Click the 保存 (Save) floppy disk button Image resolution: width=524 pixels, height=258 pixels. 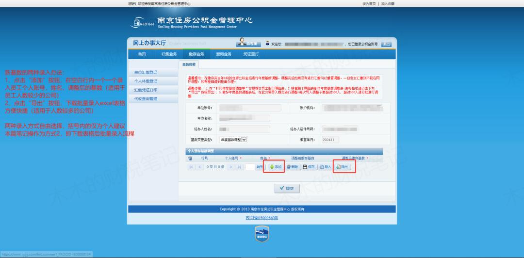pos(310,167)
